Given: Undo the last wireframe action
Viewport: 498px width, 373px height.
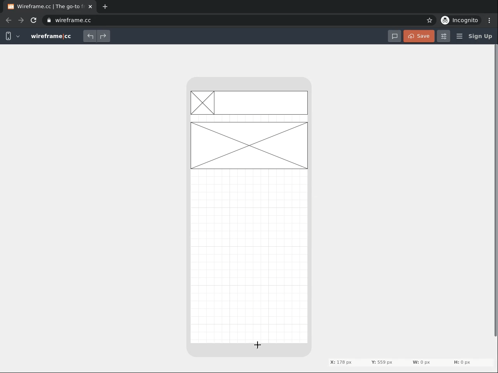Looking at the screenshot, I should click(90, 36).
